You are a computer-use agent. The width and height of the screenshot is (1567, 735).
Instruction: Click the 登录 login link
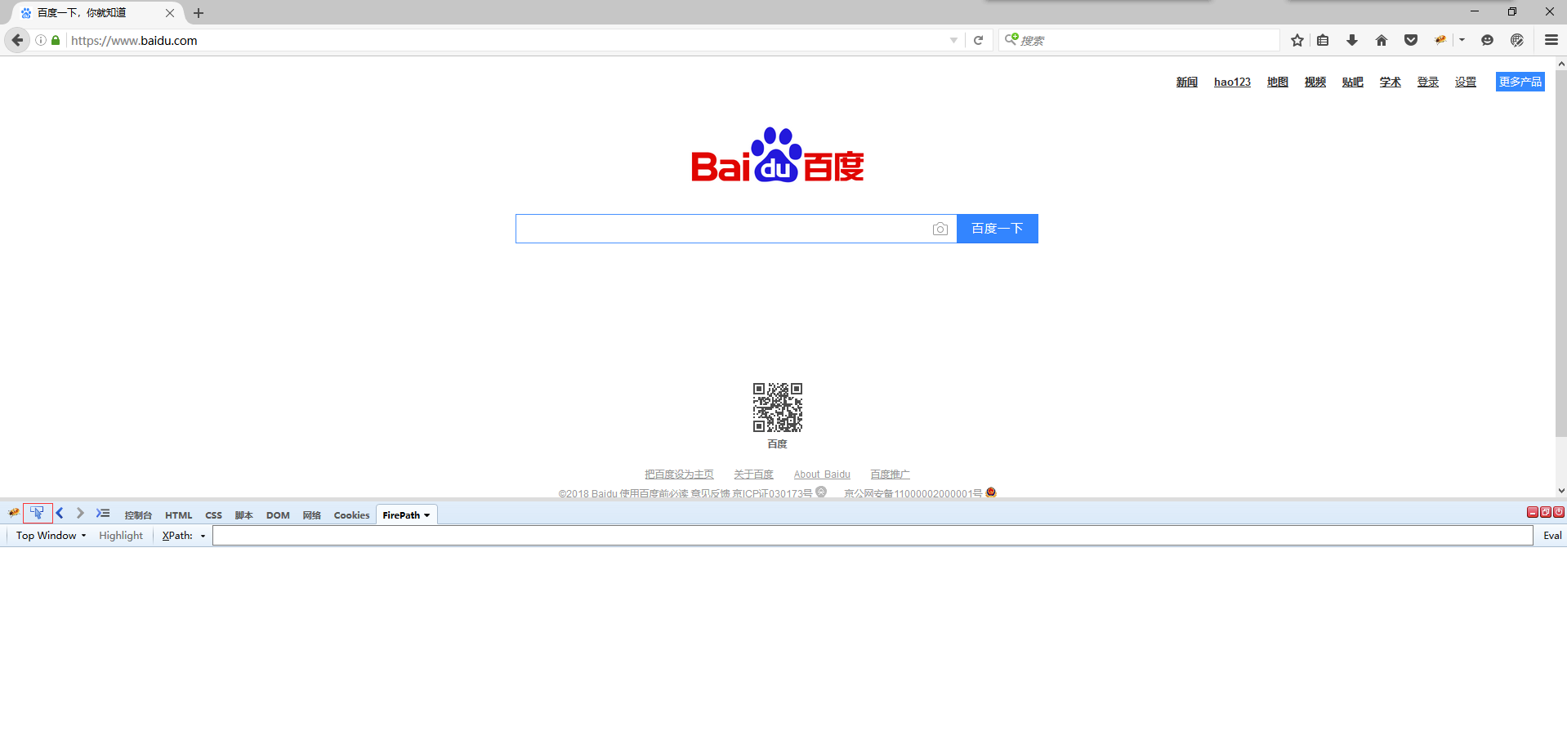(x=1428, y=82)
